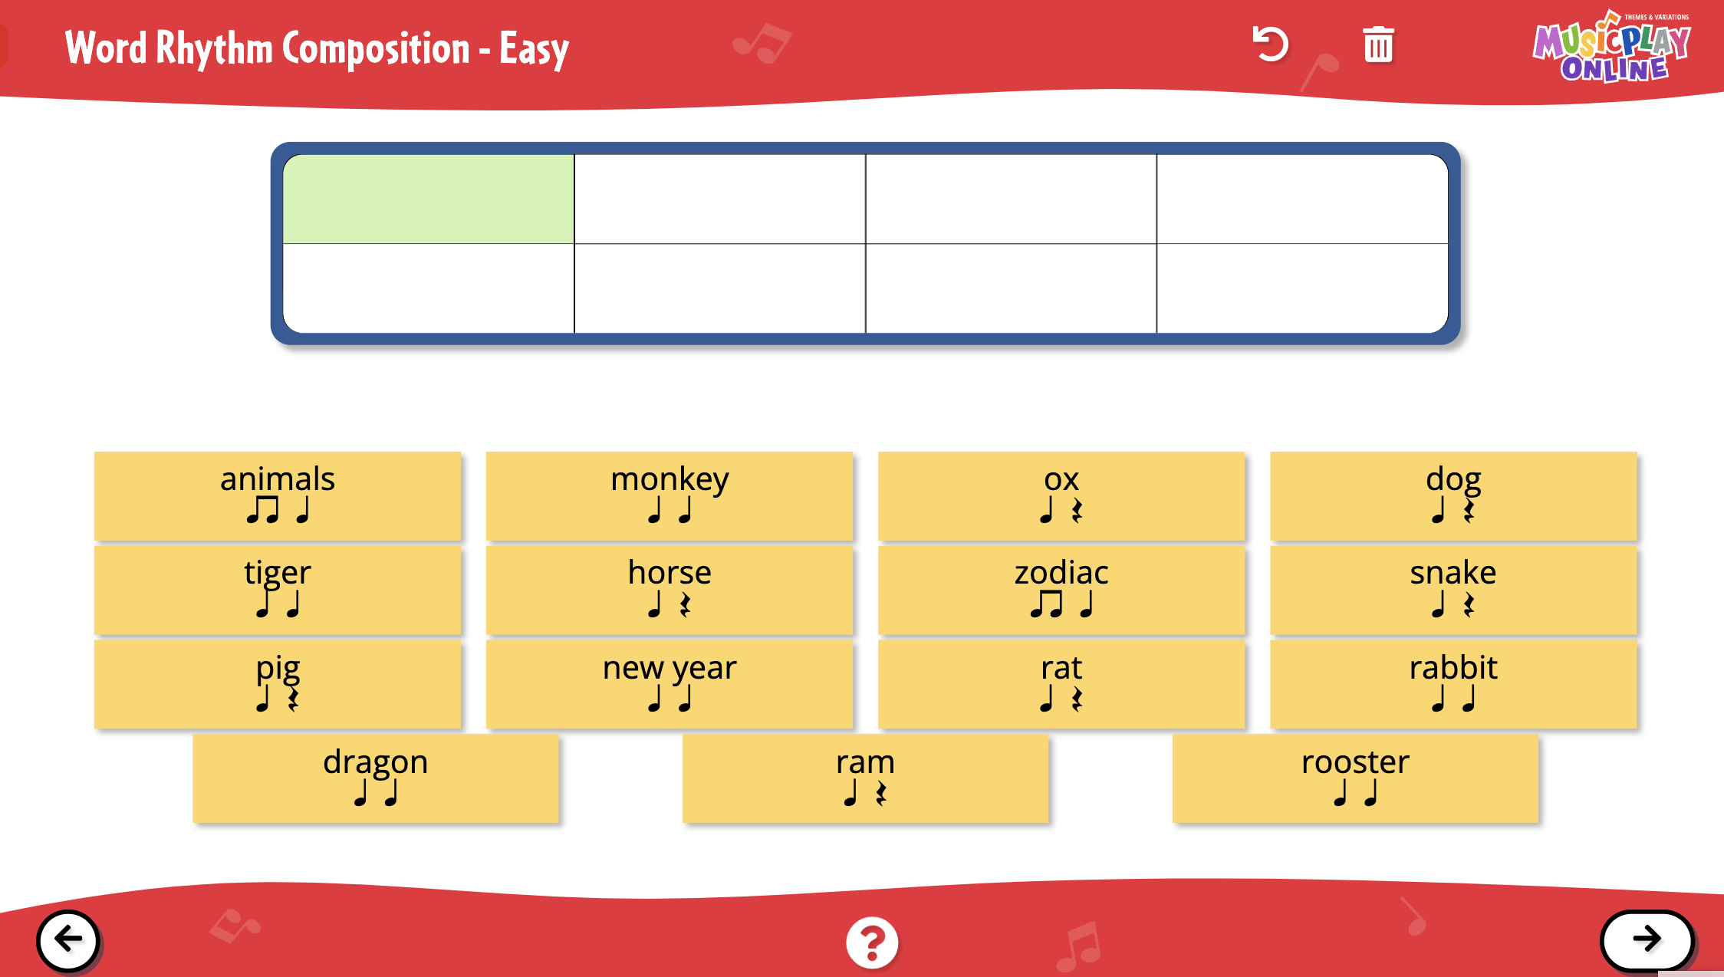Choose the 'monkey' word card
Screen dimensions: 1724x977
(x=670, y=495)
